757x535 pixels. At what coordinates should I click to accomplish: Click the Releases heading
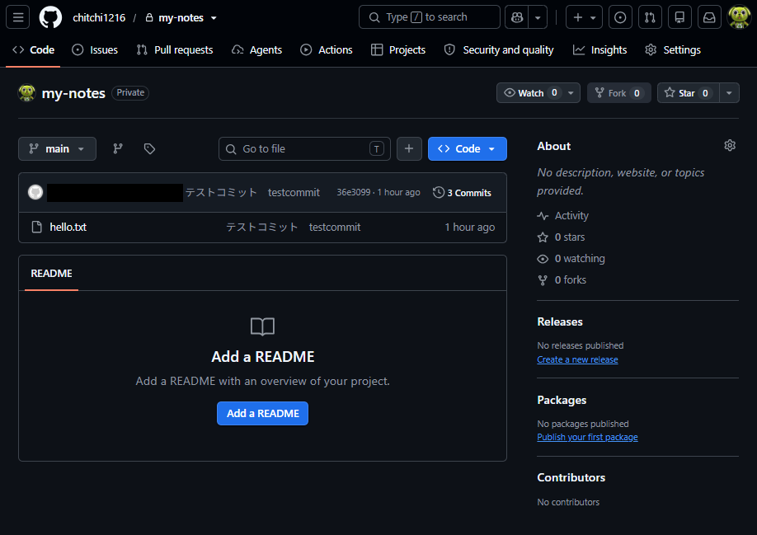click(560, 321)
